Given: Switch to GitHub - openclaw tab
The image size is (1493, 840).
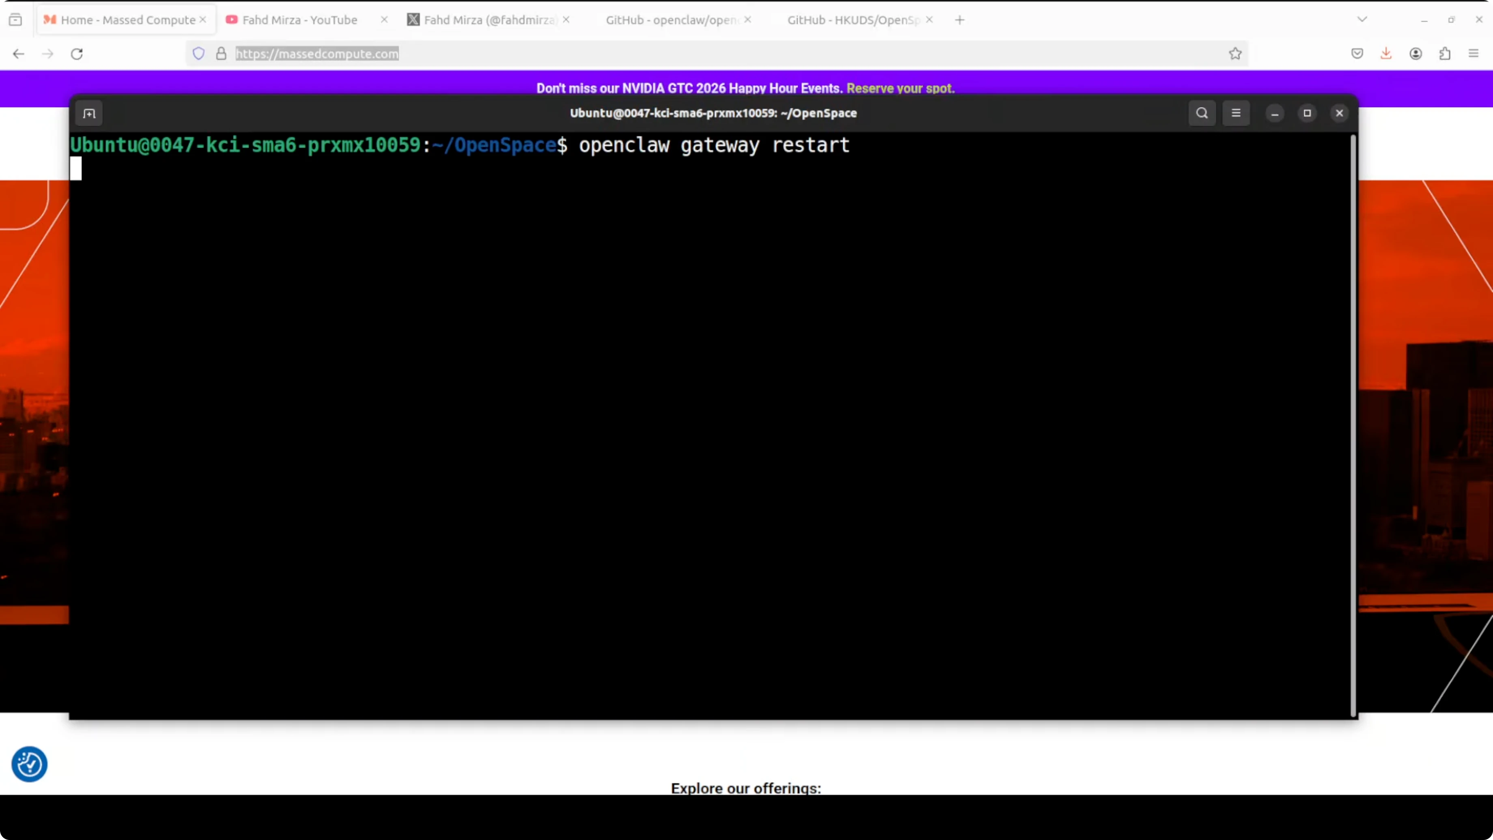Looking at the screenshot, I should point(671,20).
